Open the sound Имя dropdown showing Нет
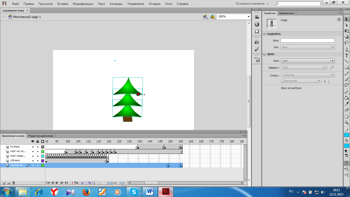Screen dimensions: 350x197 click(x=308, y=61)
